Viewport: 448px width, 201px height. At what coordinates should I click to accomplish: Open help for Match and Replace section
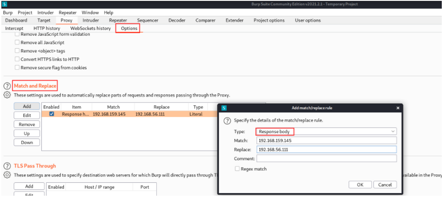click(x=7, y=86)
